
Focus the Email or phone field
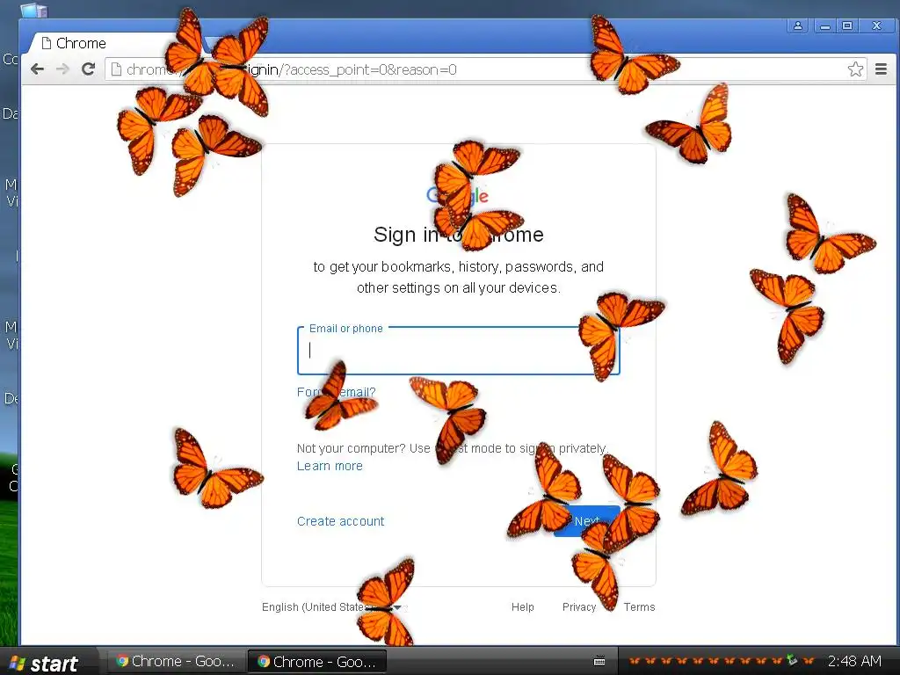coord(459,351)
